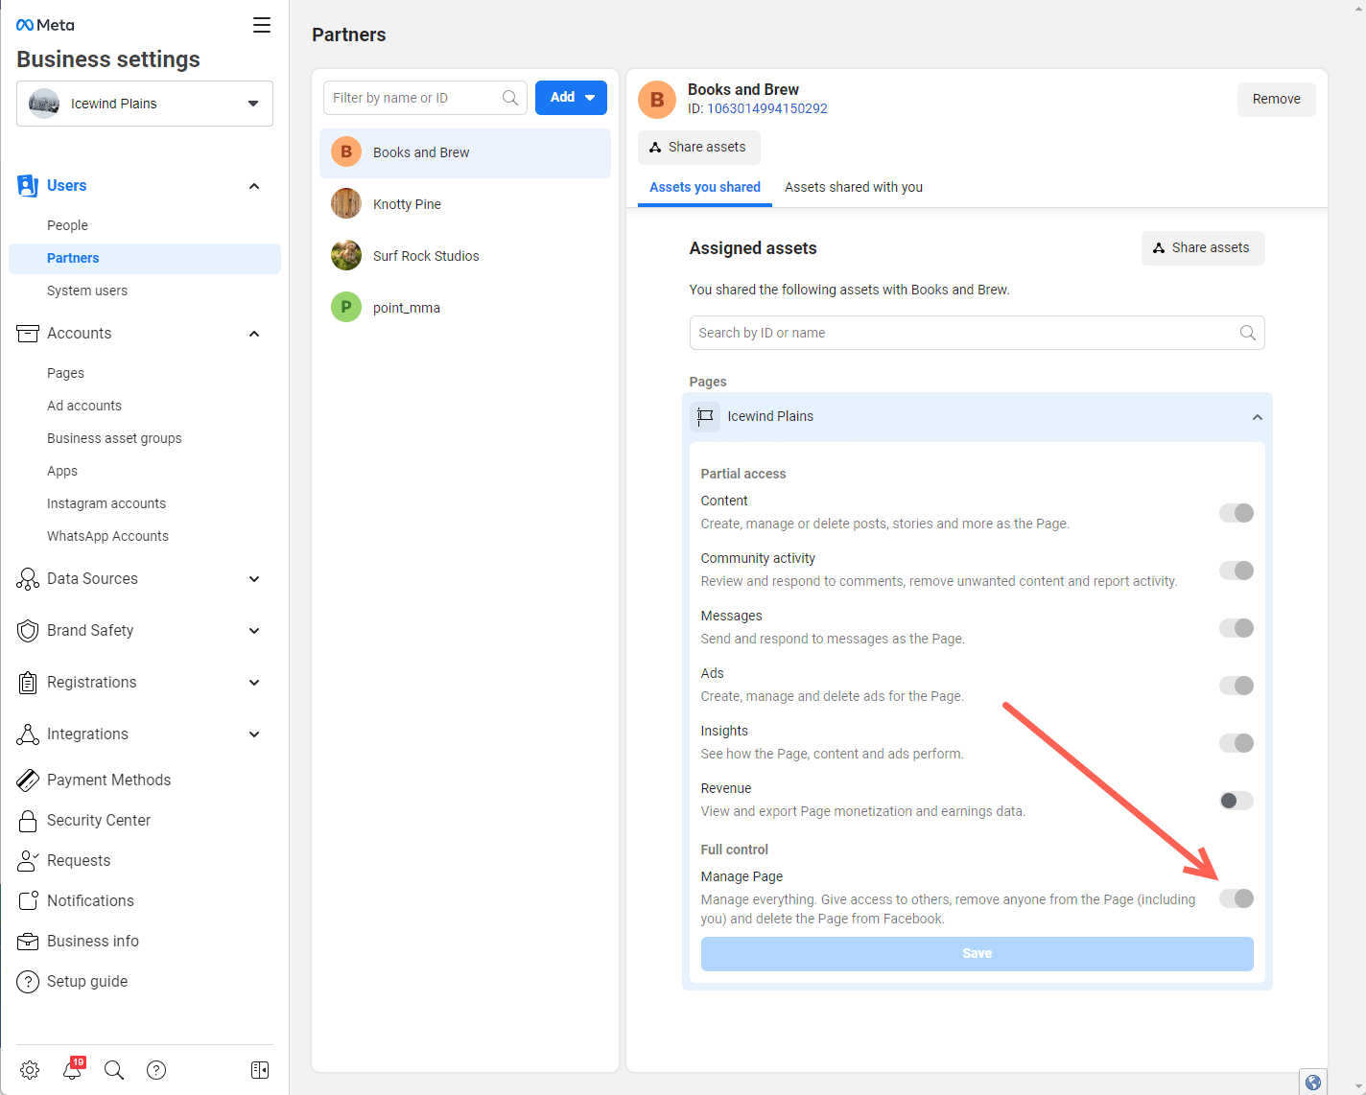This screenshot has width=1366, height=1095.
Task: Click the Meta logo
Action: click(45, 25)
